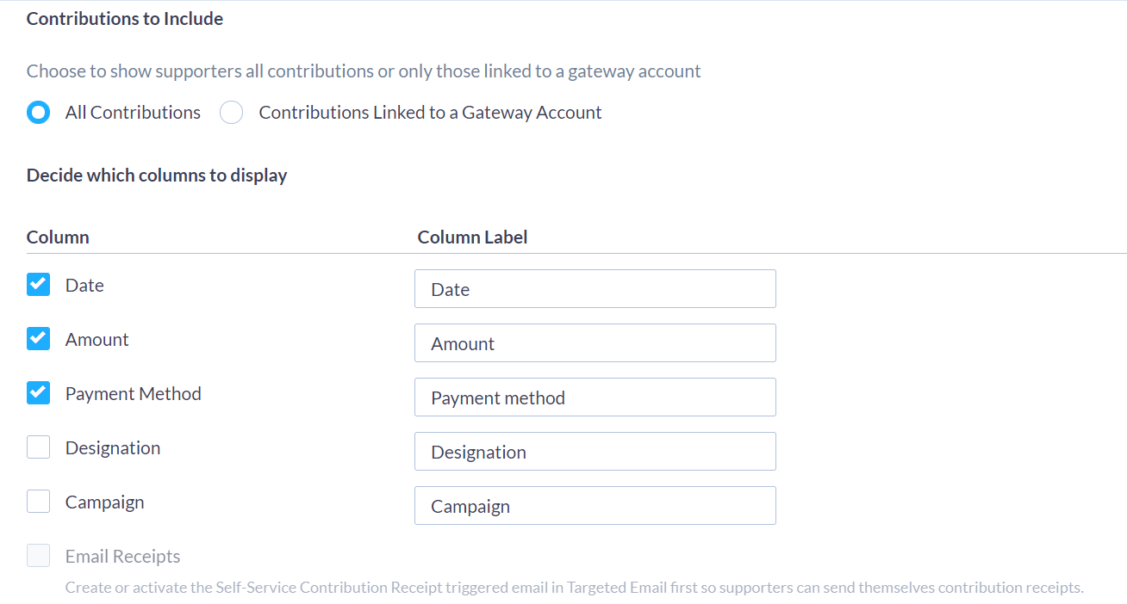The height and width of the screenshot is (604, 1127).
Task: Choose Contributions Linked to a Gateway Account
Action: click(231, 112)
